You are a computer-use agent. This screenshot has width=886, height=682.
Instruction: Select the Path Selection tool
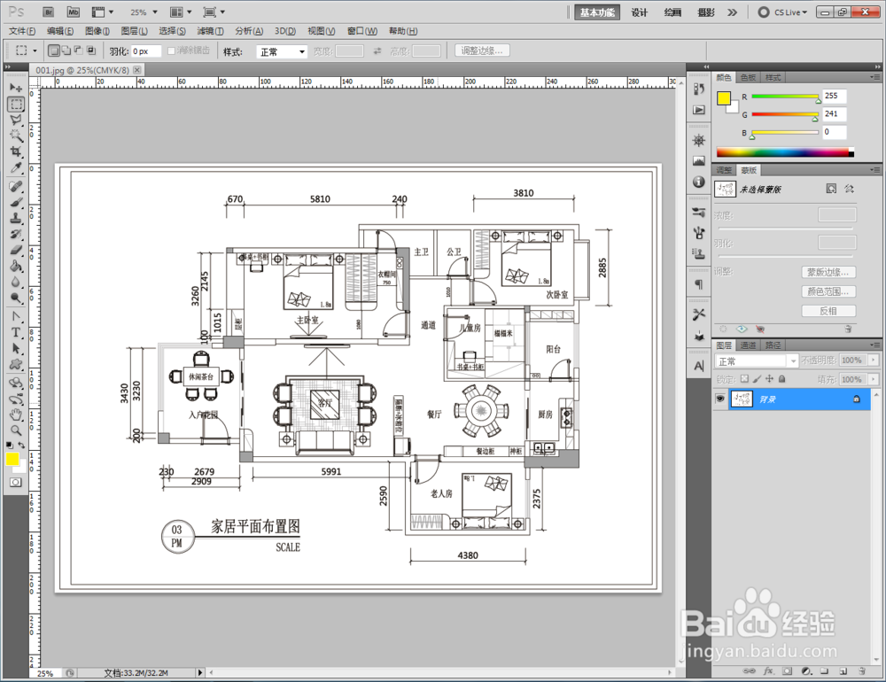tap(16, 348)
